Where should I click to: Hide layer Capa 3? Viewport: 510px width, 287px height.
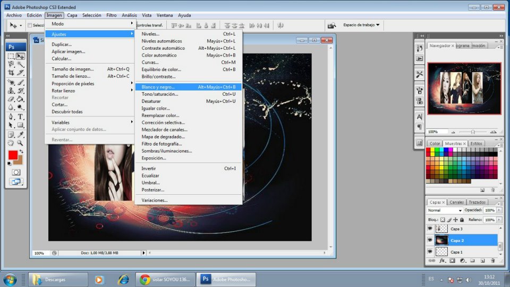tap(430, 229)
